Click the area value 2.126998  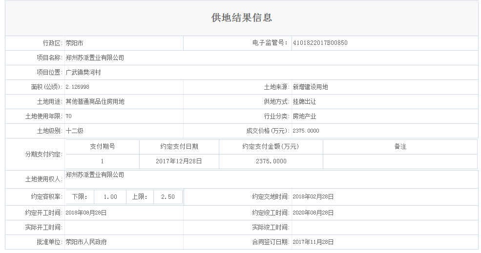click(77, 87)
